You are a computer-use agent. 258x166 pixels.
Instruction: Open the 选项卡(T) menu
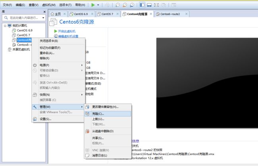[x=65, y=5]
